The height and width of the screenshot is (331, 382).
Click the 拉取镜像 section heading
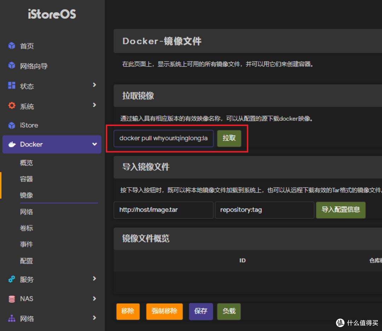click(x=138, y=96)
